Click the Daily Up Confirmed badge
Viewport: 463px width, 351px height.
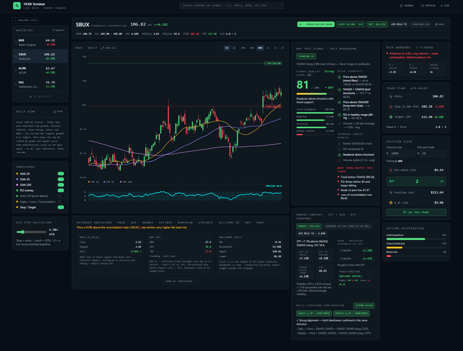pyautogui.click(x=314, y=313)
